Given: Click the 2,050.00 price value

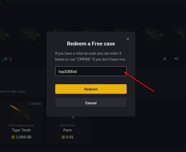Looking at the screenshot, I should click(x=24, y=137).
